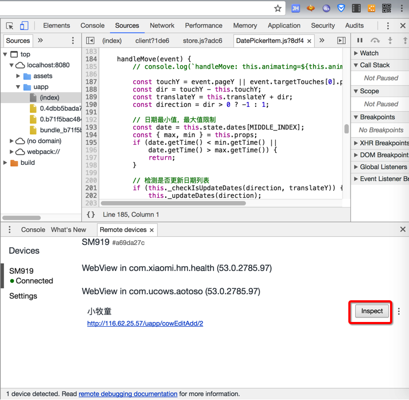Show more open file tabs chevron
The image size is (409, 400).
point(322,41)
